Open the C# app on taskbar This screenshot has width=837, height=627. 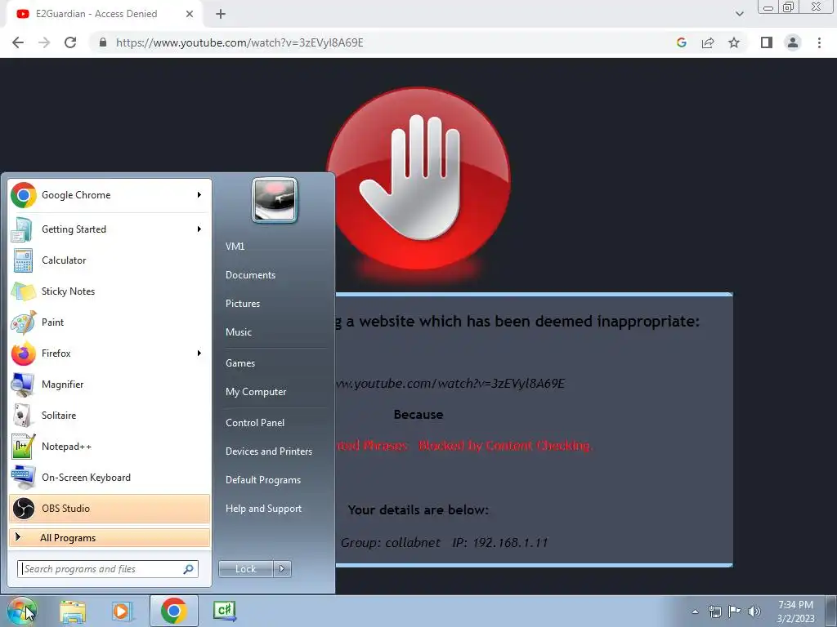click(225, 611)
